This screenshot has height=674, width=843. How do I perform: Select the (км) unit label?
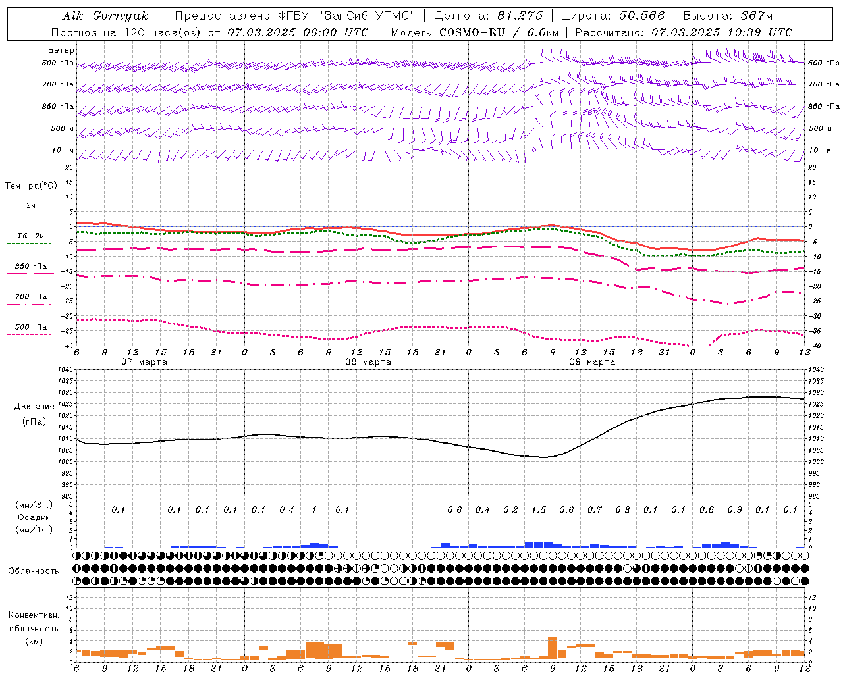(x=34, y=641)
